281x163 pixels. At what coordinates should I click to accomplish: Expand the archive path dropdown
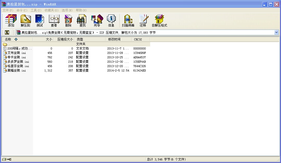[x=276, y=32]
